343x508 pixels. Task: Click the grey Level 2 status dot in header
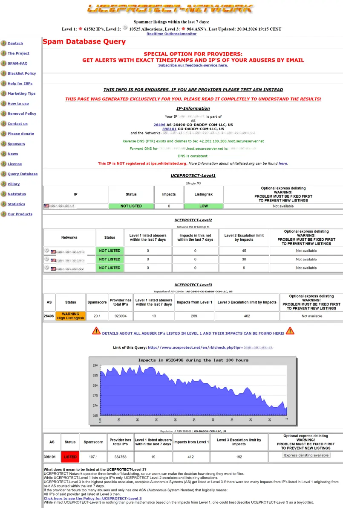(125, 28)
